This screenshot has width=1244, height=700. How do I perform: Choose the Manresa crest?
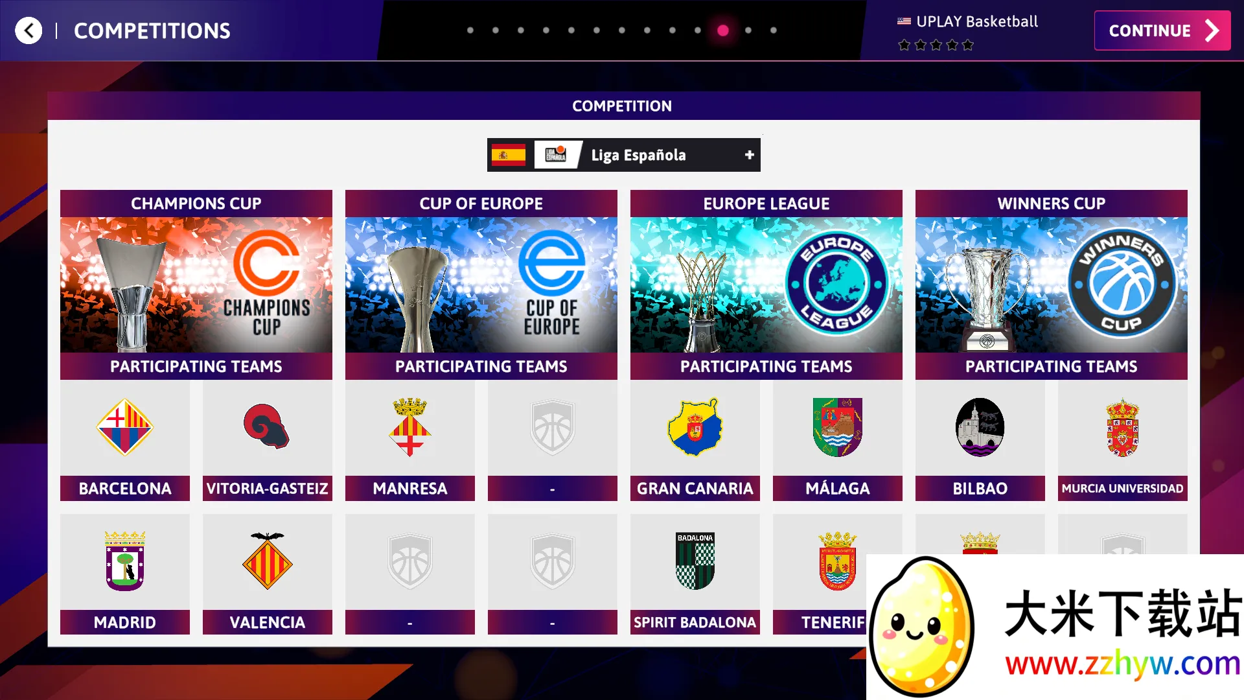[409, 427]
